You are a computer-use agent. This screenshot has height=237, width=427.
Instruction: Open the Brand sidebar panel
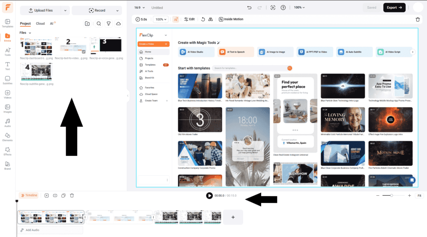(x=8, y=165)
